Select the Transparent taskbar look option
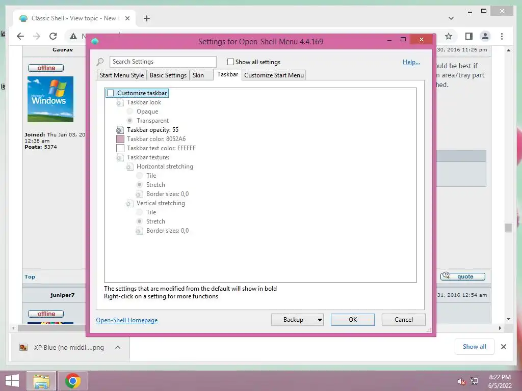 (130, 121)
